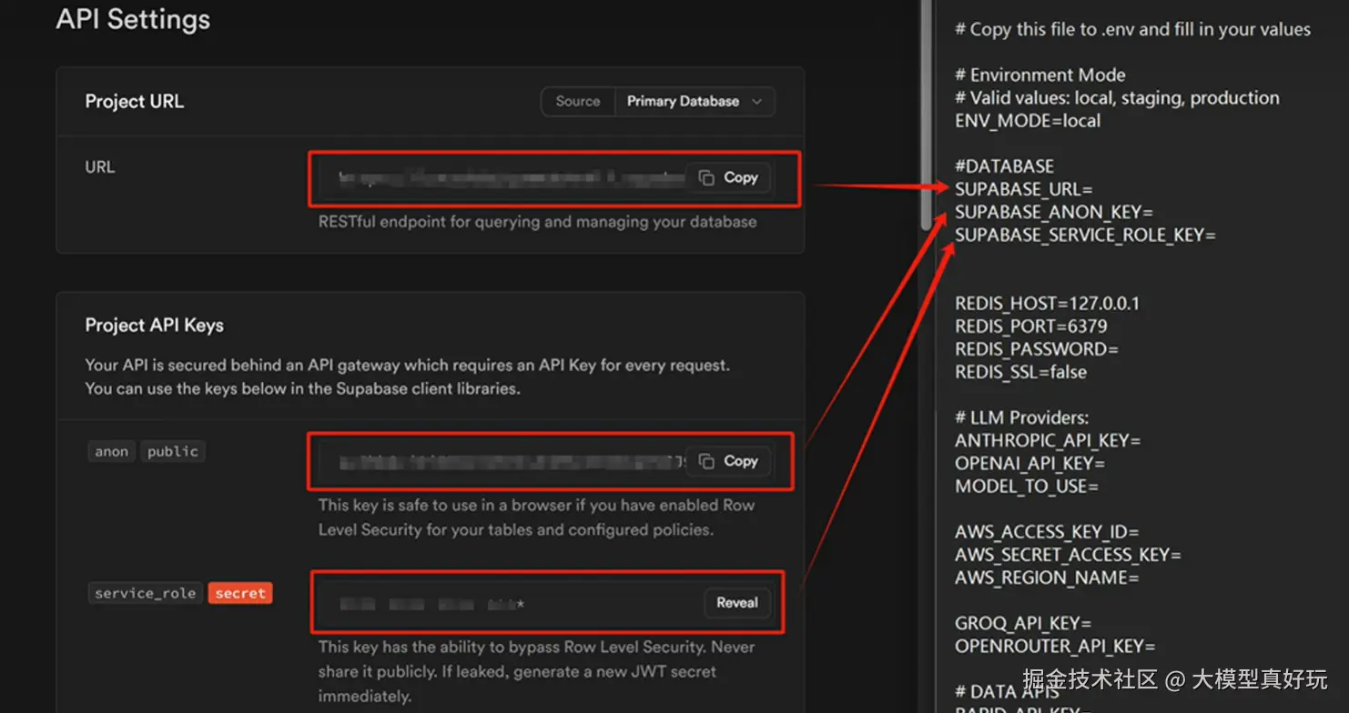Click the API Settings heading
Image resolution: width=1349 pixels, height=713 pixels.
133,19
